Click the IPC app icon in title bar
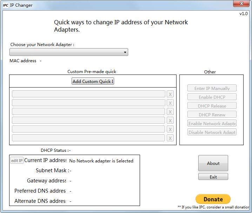This screenshot has height=213, width=252. (x=6, y=5)
